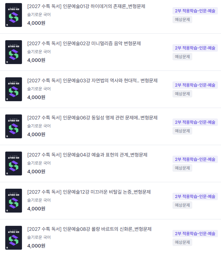Click the 슬기로운 국어 author under 예술과 표현의 관계
Viewport: 221px width, 254px height.
tap(39, 163)
